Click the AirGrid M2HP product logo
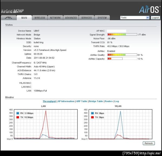Screen dimensions: 162x156 tap(12, 11)
